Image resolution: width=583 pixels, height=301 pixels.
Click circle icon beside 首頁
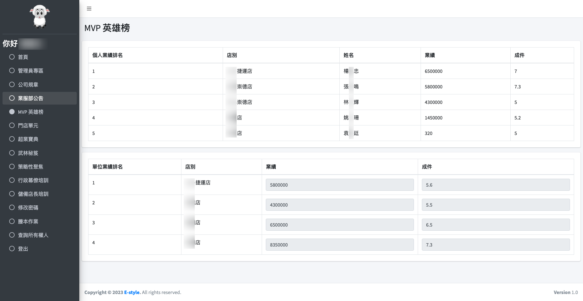pyautogui.click(x=12, y=57)
